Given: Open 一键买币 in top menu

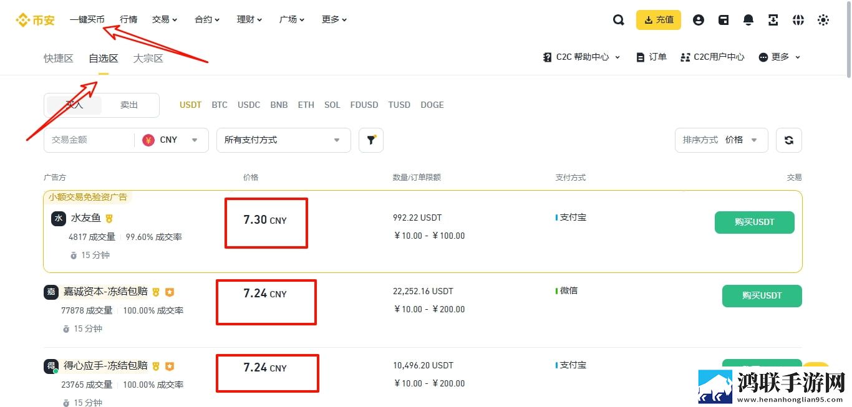Looking at the screenshot, I should [x=87, y=20].
